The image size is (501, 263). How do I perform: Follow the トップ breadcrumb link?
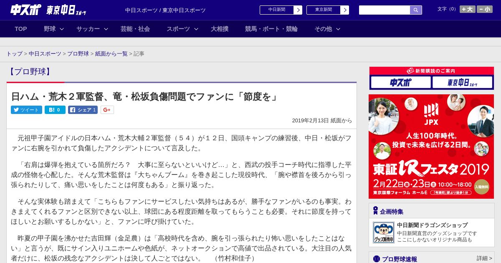click(14, 54)
